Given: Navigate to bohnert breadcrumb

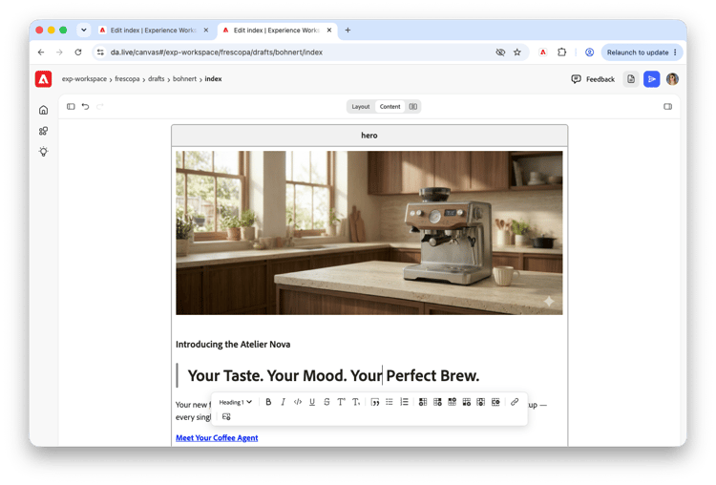Looking at the screenshot, I should tap(184, 79).
